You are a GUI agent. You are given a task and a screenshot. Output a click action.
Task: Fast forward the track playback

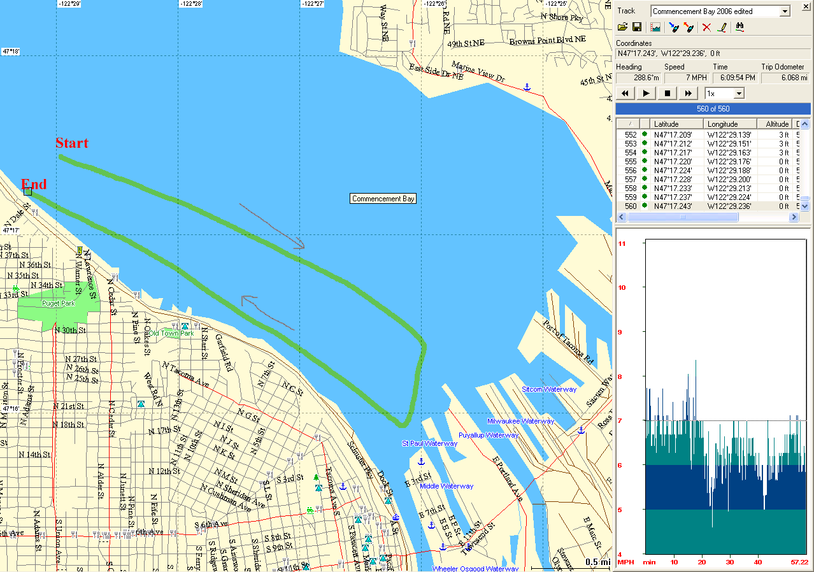pyautogui.click(x=688, y=94)
